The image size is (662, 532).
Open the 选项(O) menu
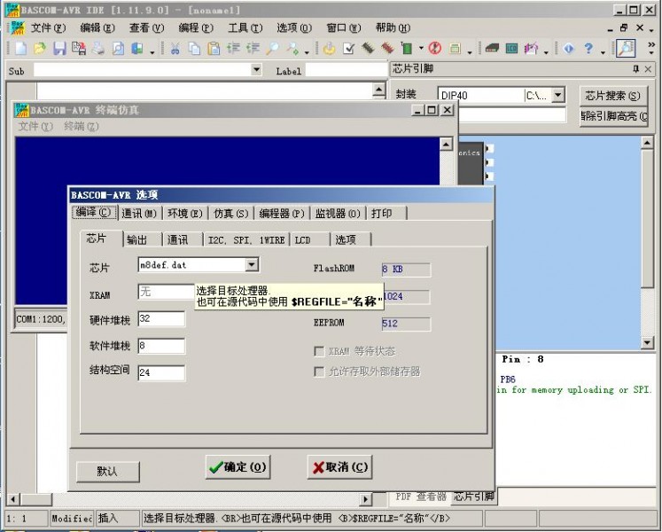click(294, 27)
